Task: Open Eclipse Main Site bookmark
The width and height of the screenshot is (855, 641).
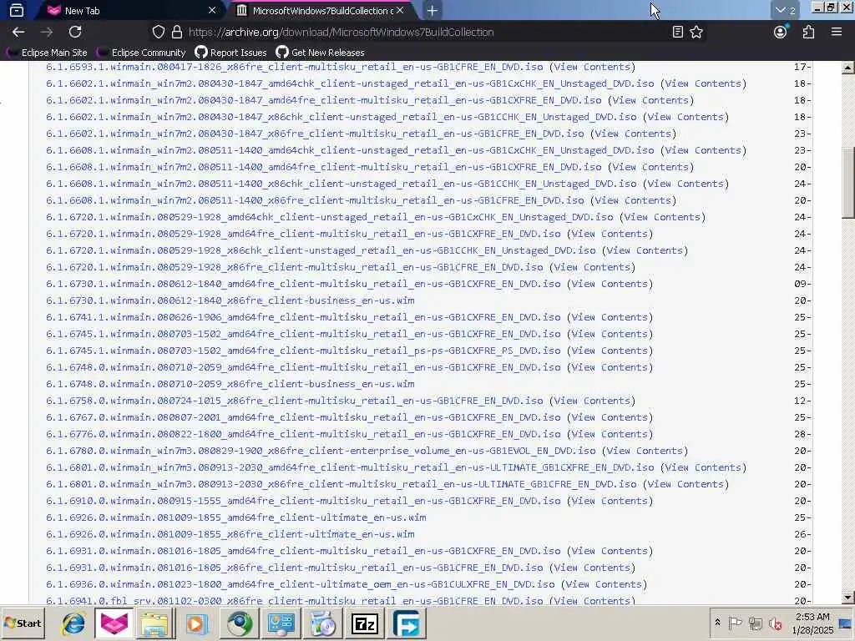Action: tap(47, 53)
